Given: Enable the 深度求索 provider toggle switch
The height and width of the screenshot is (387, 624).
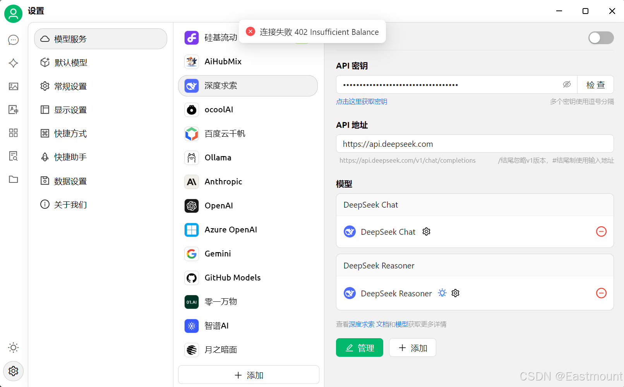Looking at the screenshot, I should [x=601, y=38].
